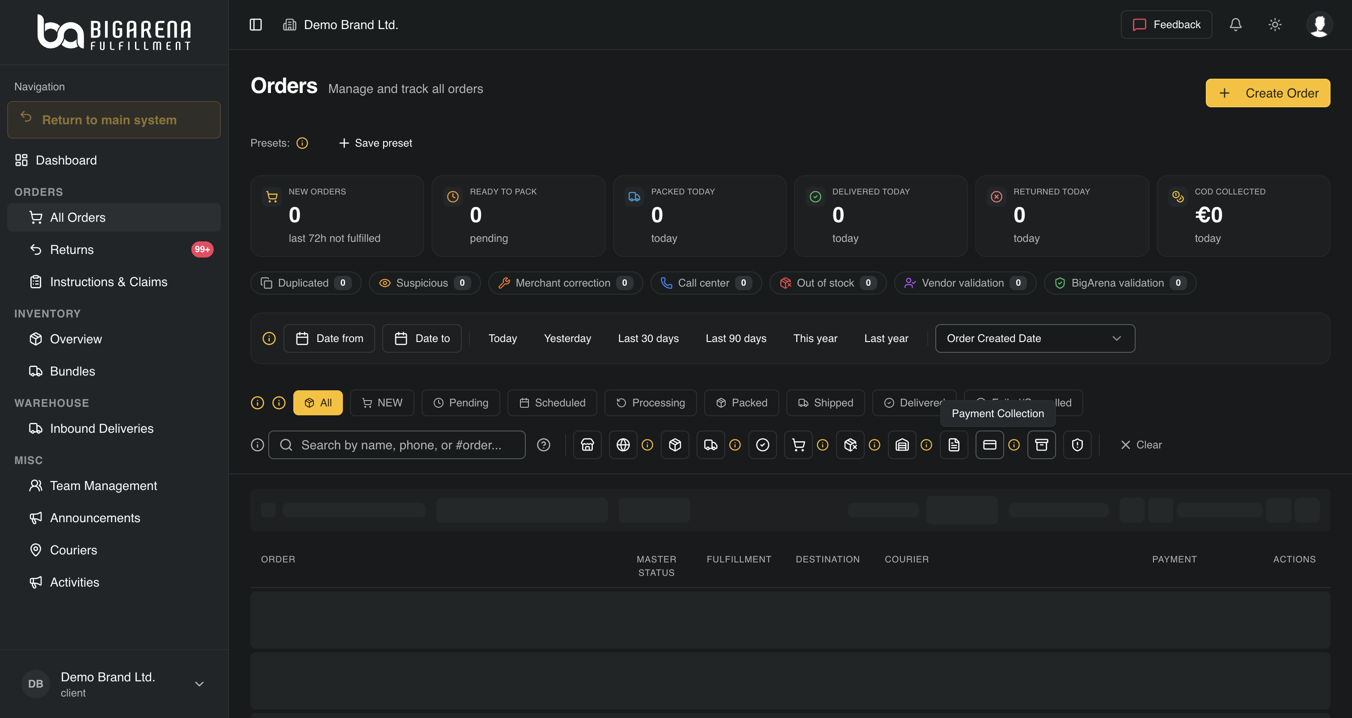Open the warehouse filter icon
Screen dimensions: 1352x718
(x=902, y=445)
